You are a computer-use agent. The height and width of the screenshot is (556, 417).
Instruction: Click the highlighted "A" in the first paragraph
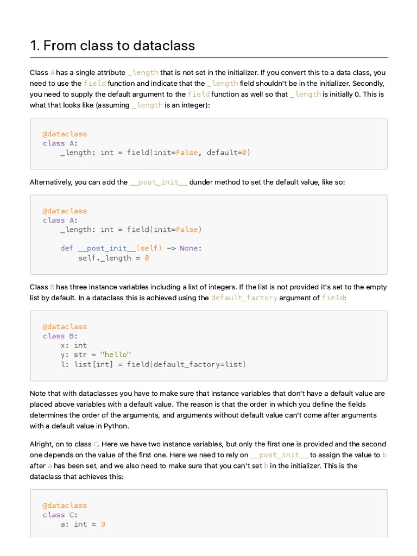[x=52, y=73]
